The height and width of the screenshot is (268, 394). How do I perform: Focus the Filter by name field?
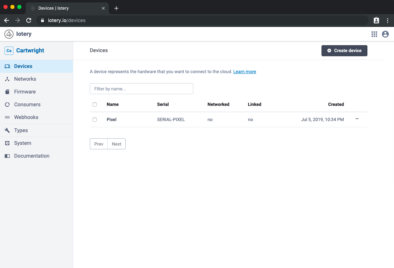(142, 89)
